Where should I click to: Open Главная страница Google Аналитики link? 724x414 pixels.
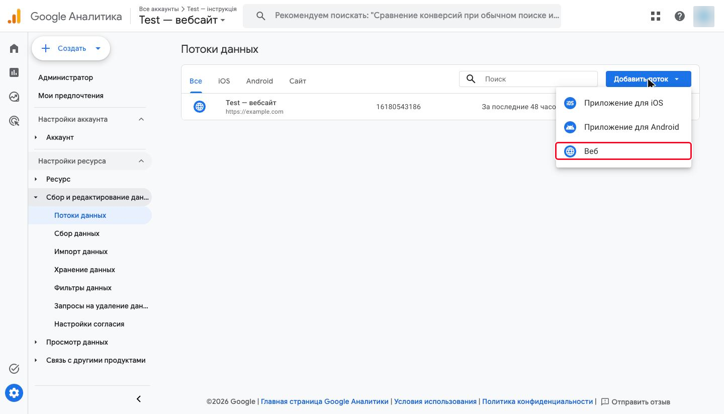[x=325, y=401]
